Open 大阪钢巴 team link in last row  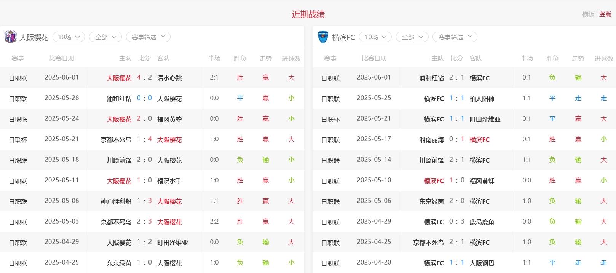(x=482, y=263)
